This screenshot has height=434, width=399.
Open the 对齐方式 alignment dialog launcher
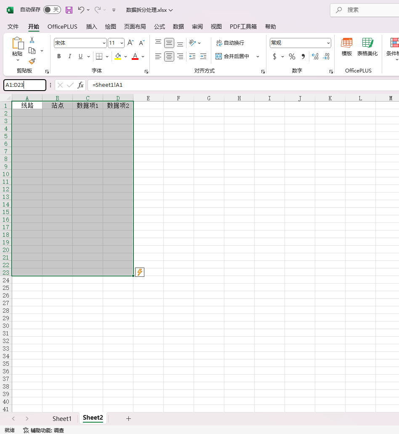tap(263, 72)
